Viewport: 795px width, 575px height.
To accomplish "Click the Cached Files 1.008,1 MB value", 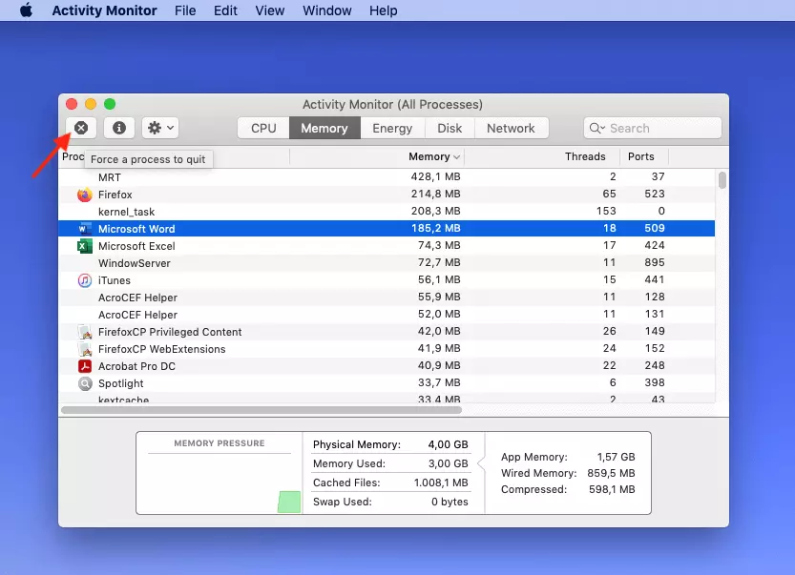I will pos(441,483).
